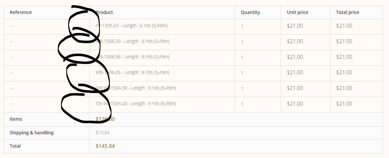The width and height of the screenshot is (389, 158).
Task: Click the SW-WB1504.39 product entry
Action: (136, 88)
